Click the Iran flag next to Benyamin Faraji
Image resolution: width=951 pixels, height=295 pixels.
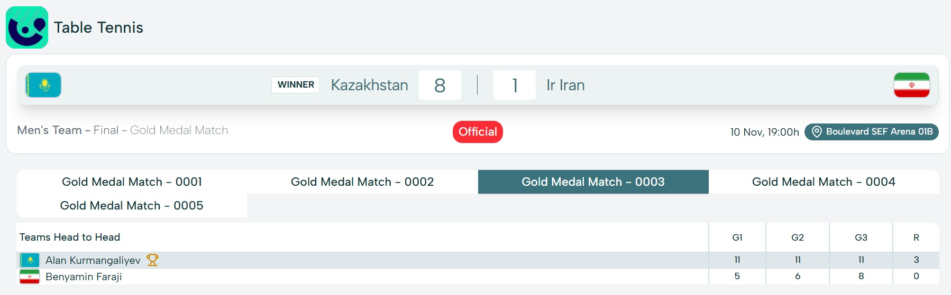tap(30, 277)
